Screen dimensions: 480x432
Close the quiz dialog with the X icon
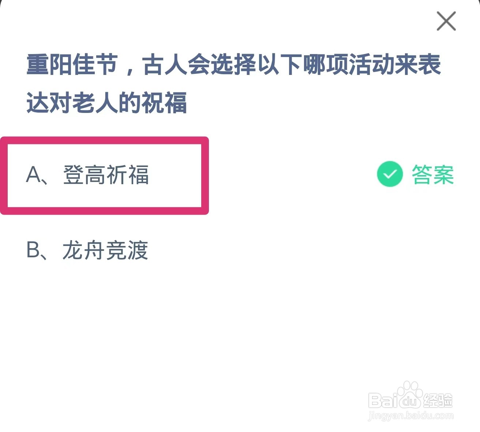coord(446,21)
